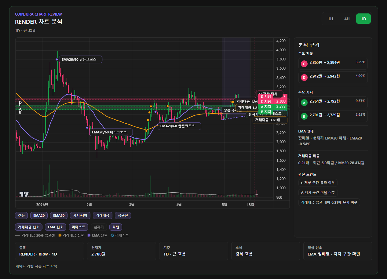Toggle the 거래대금 volume chip

point(103,216)
